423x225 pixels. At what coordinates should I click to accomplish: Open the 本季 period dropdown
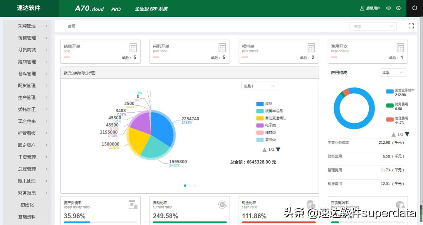(393, 72)
